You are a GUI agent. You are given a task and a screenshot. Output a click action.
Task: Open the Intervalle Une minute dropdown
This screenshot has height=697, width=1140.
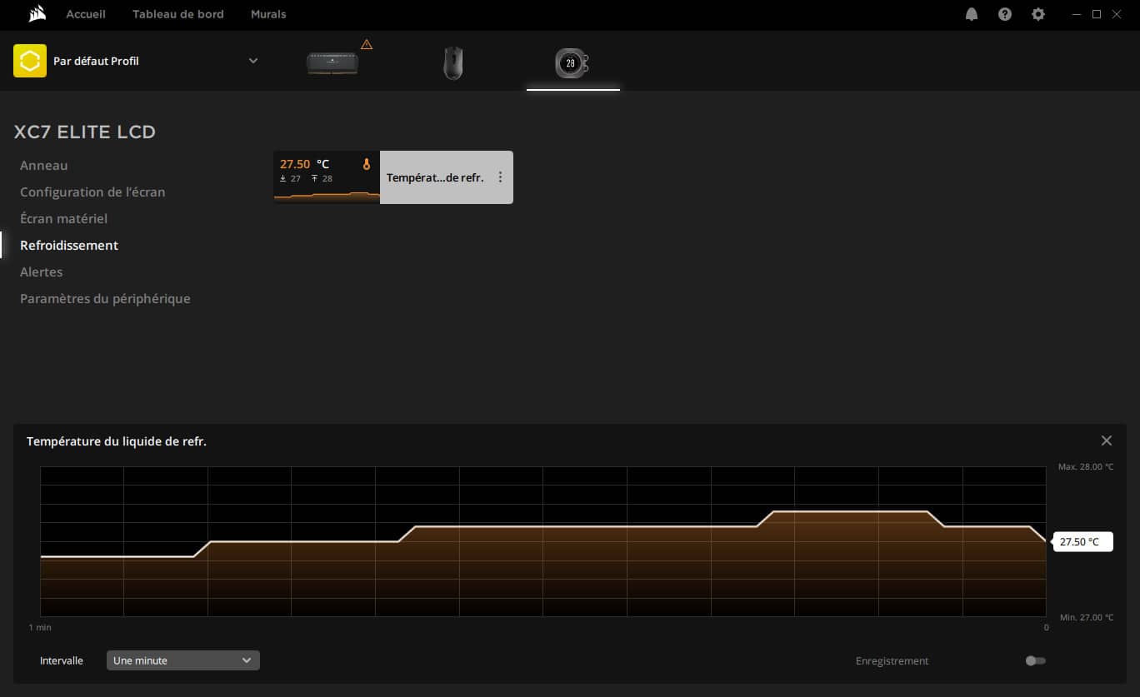(183, 660)
